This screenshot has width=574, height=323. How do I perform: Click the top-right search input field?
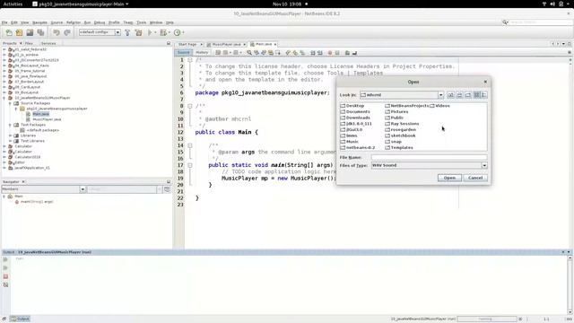coord(541,22)
